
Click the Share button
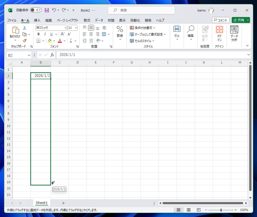pyautogui.click(x=239, y=20)
